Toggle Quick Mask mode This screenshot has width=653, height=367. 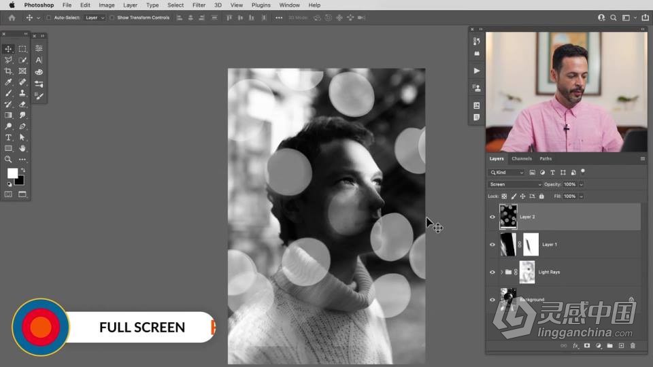(x=8, y=194)
